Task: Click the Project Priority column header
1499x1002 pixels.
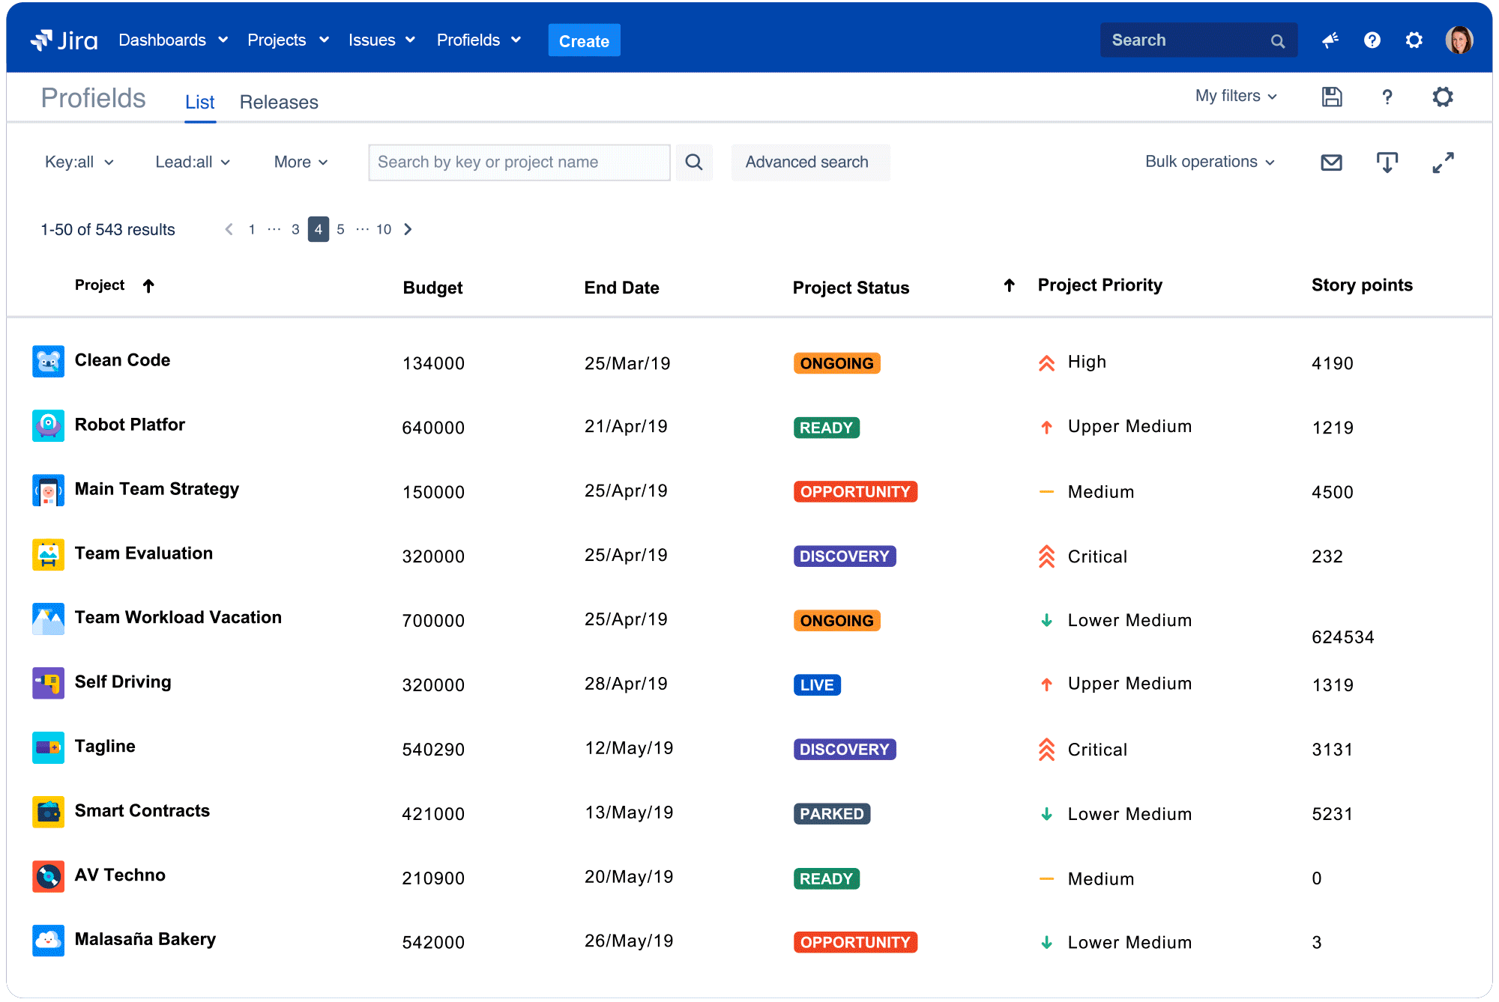Action: click(x=1100, y=285)
